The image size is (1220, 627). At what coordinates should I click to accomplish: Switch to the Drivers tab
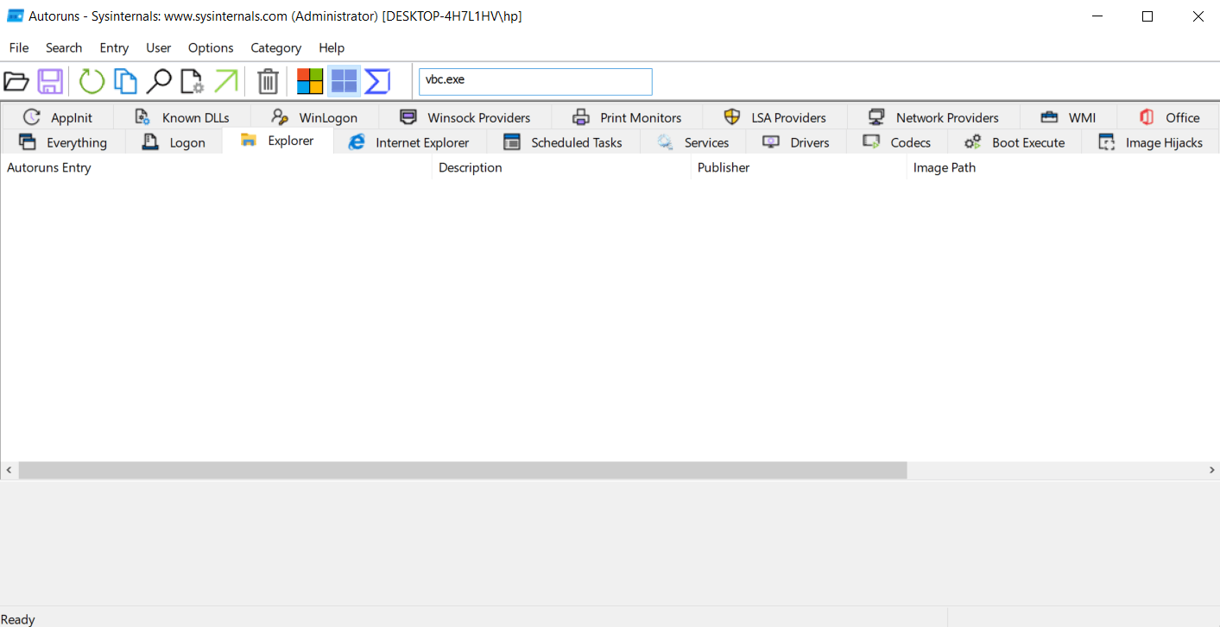795,142
